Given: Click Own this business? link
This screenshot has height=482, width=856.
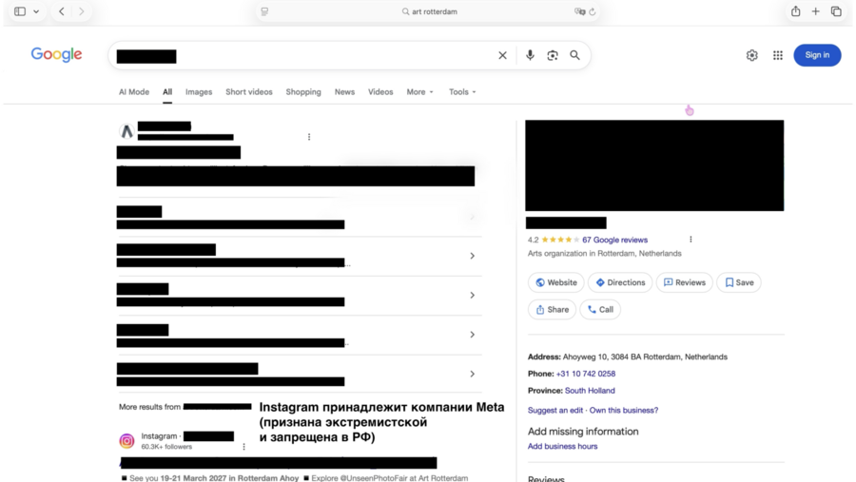Looking at the screenshot, I should point(624,411).
